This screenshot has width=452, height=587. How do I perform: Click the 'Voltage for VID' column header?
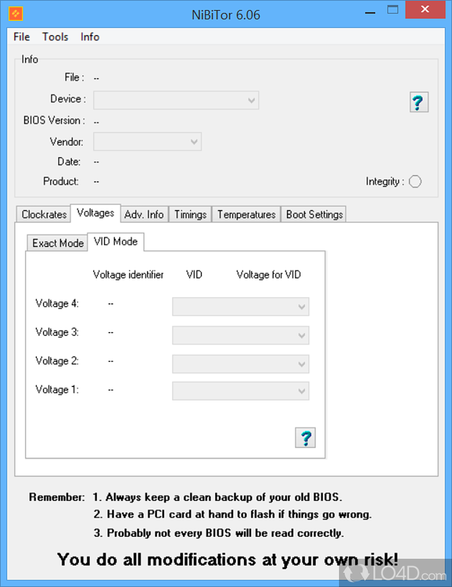[x=268, y=275]
